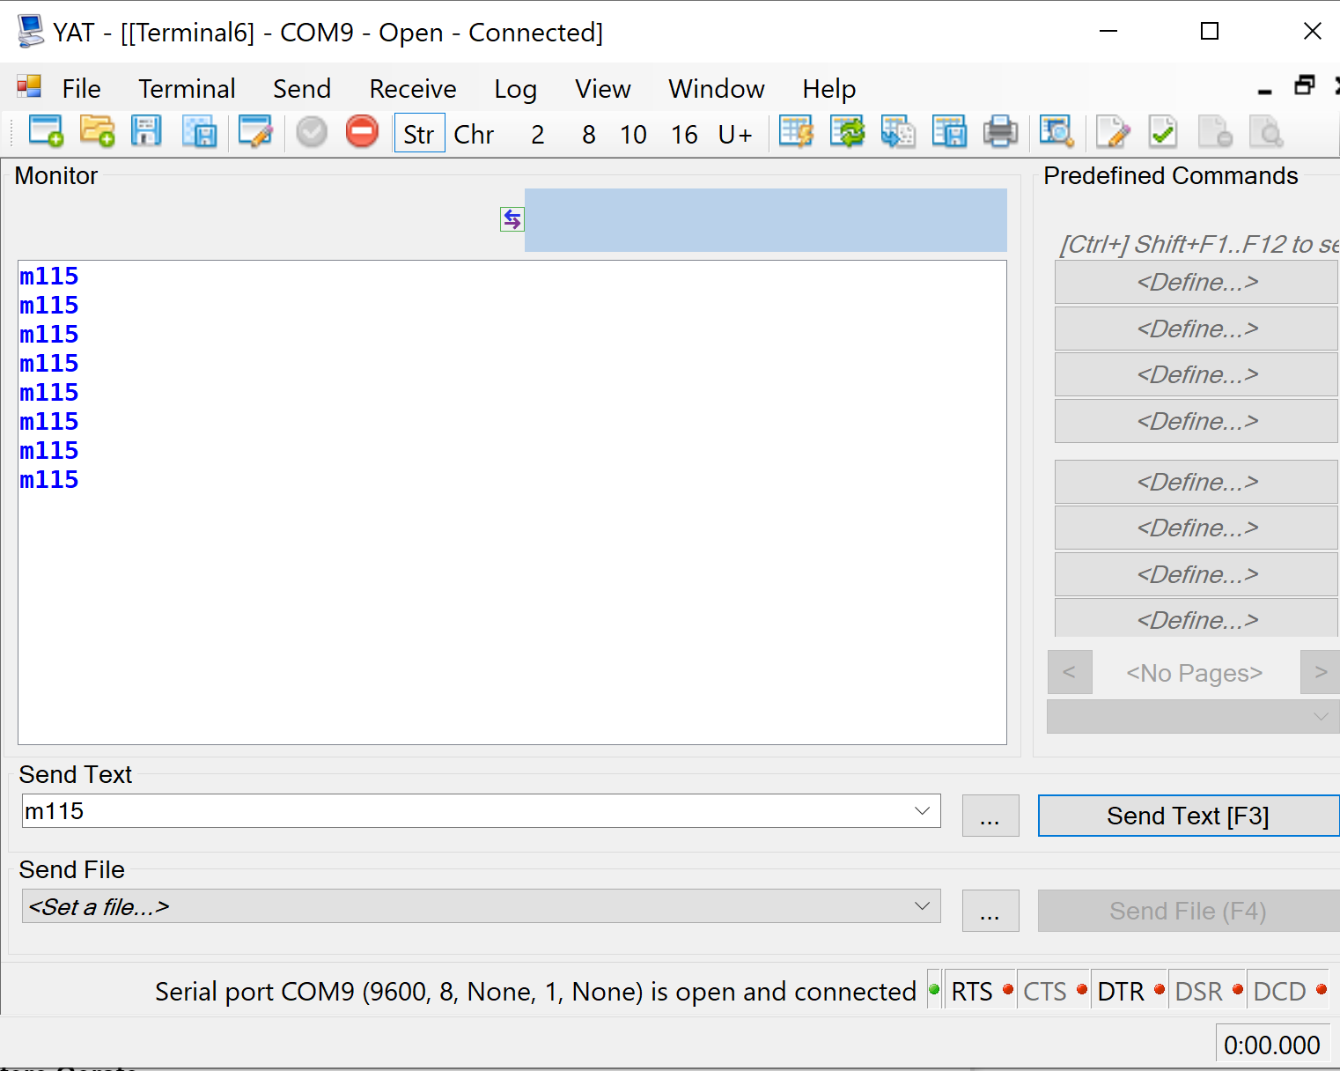1340x1071 pixels.
Task: Open the Receive menu
Action: point(413,88)
